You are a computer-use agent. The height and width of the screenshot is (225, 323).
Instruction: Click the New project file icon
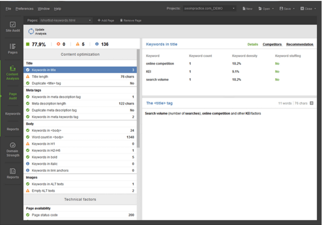pyautogui.click(x=244, y=8)
